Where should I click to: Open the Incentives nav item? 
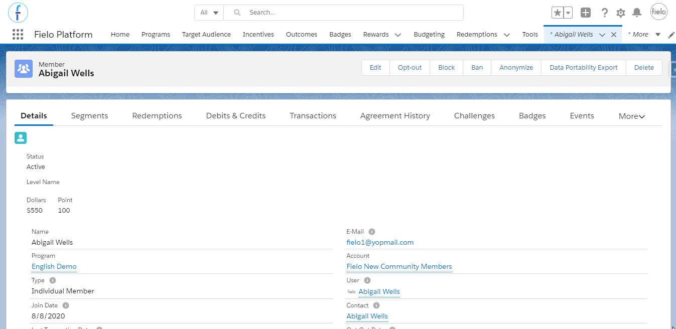tap(258, 35)
